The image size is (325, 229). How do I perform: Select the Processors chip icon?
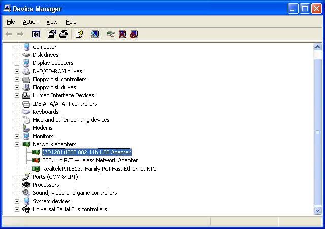click(26, 185)
